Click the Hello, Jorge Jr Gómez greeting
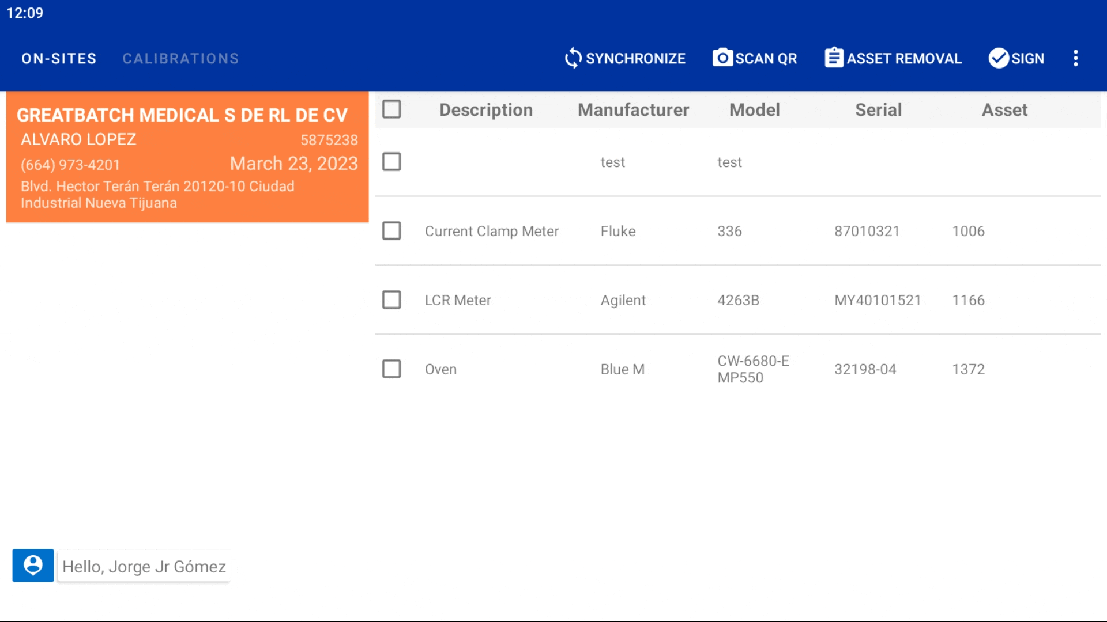Viewport: 1107px width, 622px height. 144,567
